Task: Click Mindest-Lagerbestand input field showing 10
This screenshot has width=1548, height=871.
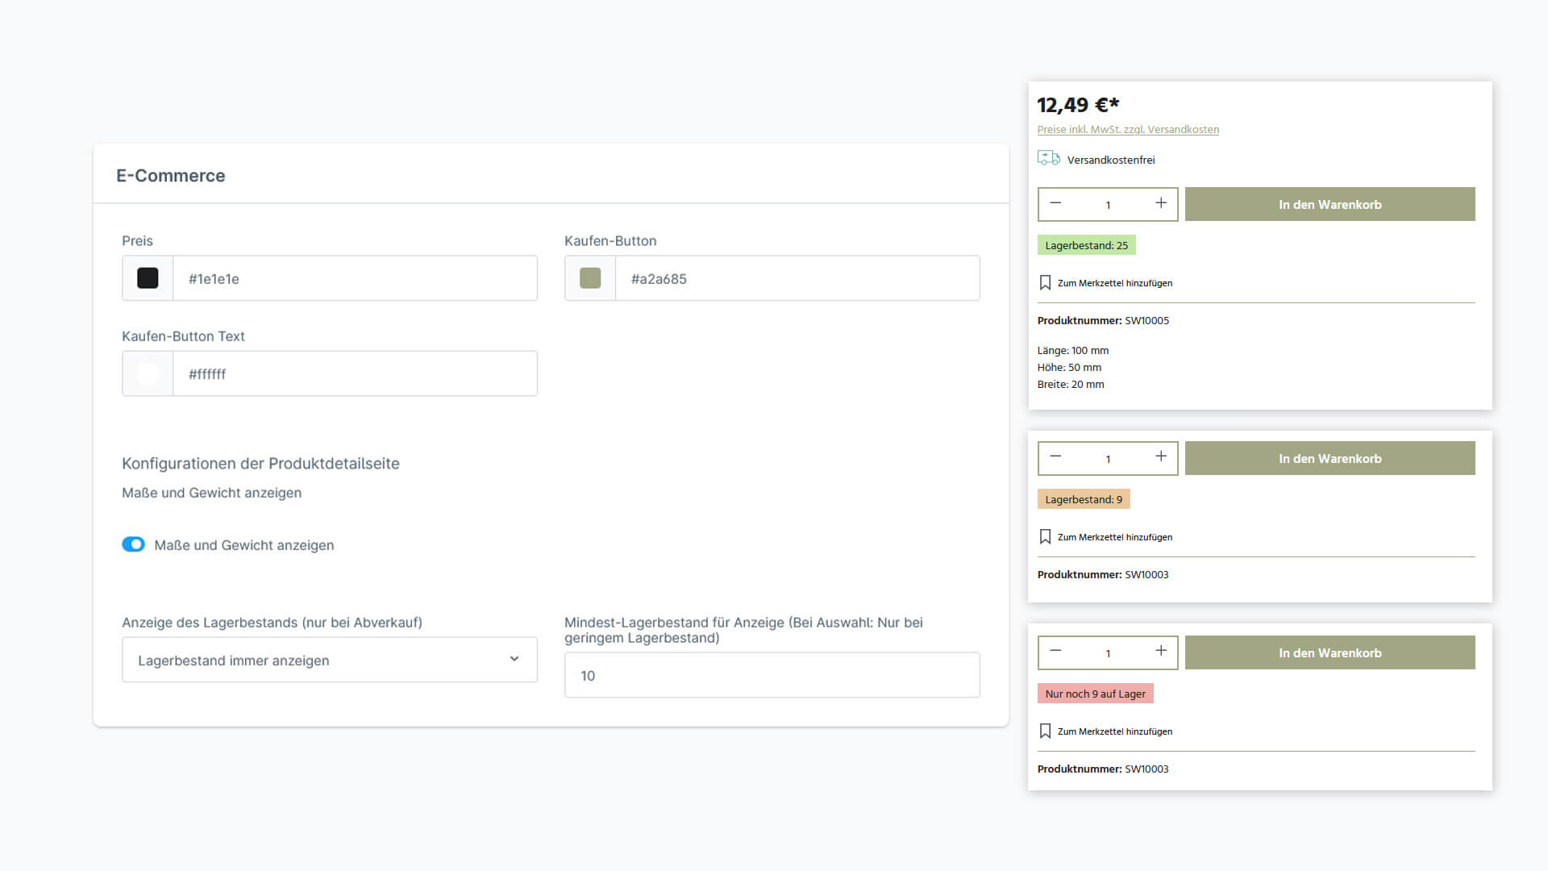Action: (772, 675)
